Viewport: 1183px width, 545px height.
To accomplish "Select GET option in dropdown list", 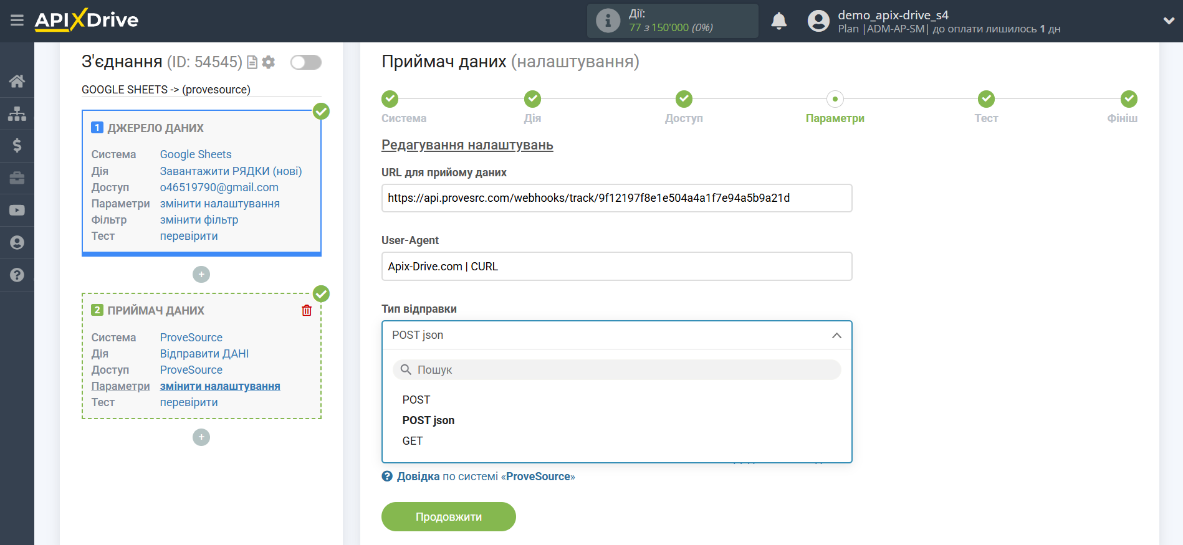I will tap(413, 441).
